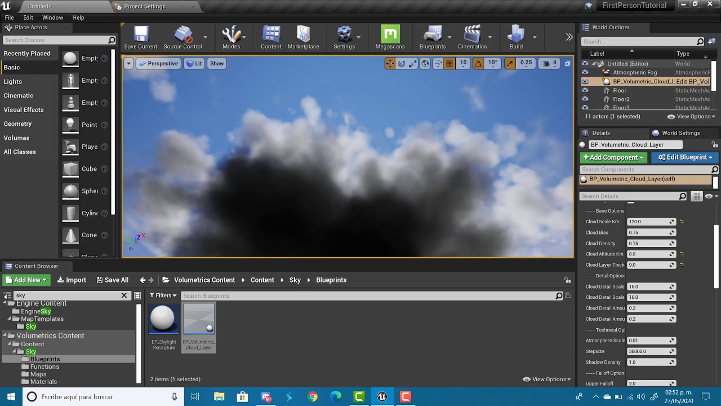Open the Add Component dropdown
The height and width of the screenshot is (406, 721).
613,157
